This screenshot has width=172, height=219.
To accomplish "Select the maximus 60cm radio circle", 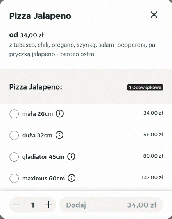I will [14, 178].
